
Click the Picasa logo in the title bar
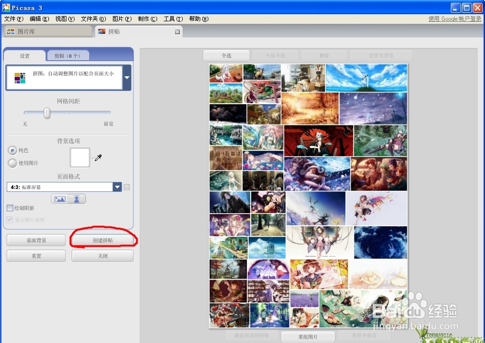[6, 7]
